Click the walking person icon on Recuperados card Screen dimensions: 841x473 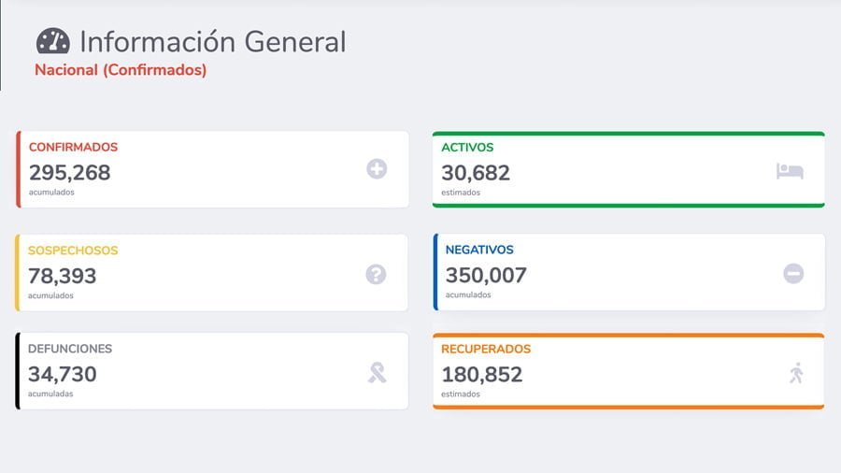point(796,374)
